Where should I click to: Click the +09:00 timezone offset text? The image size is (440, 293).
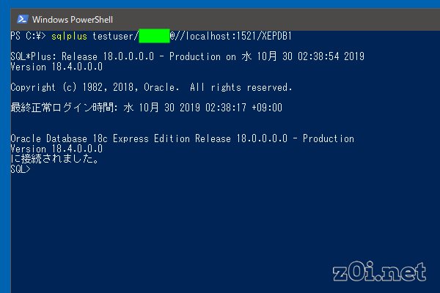point(267,108)
